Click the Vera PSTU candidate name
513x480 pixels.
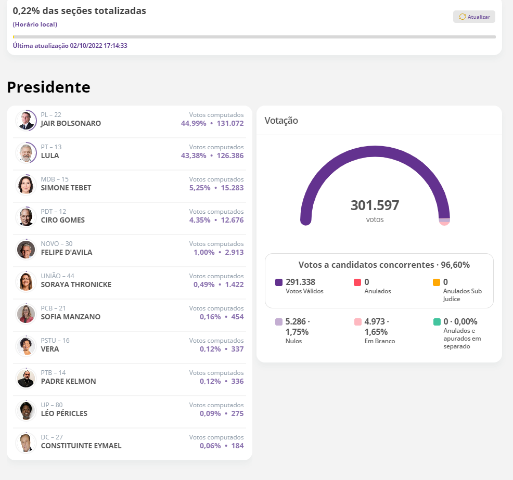(x=50, y=349)
